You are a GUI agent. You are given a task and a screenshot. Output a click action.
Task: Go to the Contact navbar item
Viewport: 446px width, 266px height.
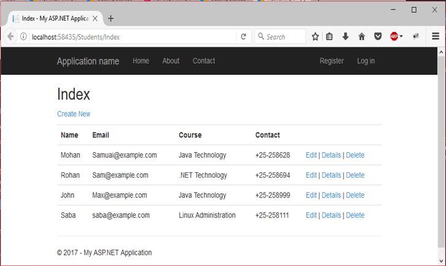[204, 61]
